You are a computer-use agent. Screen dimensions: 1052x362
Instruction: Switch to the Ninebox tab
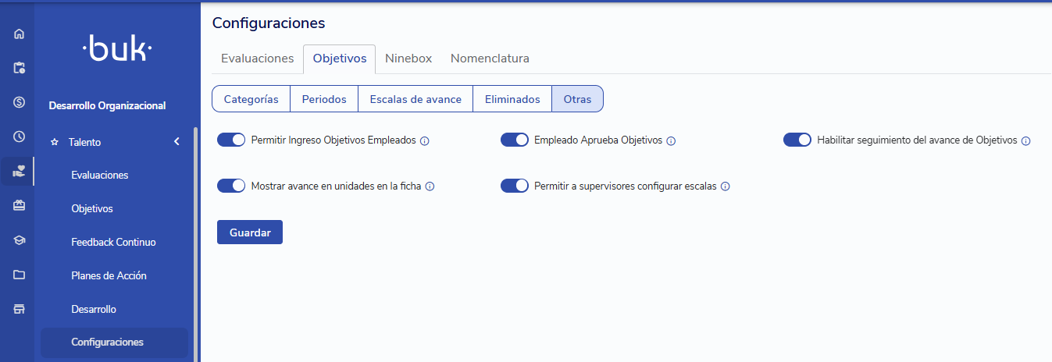coord(408,59)
